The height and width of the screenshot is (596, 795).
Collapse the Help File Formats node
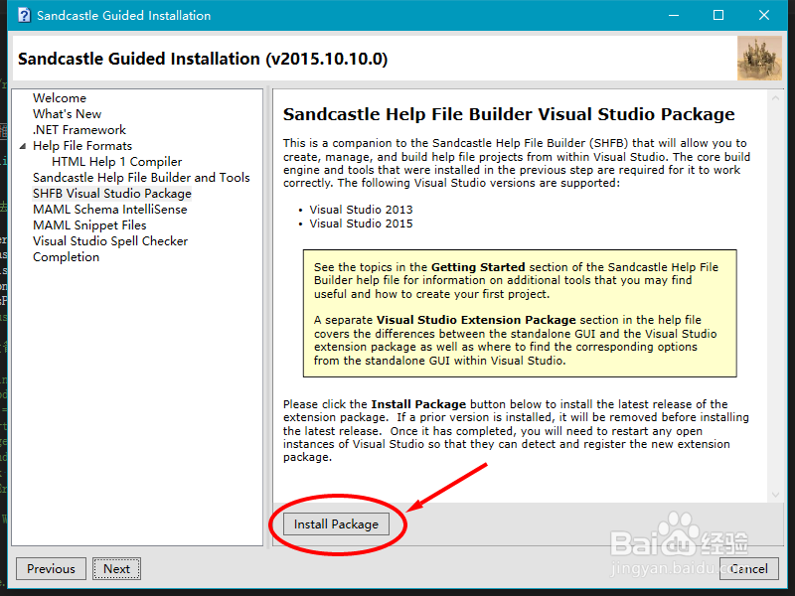(22, 146)
